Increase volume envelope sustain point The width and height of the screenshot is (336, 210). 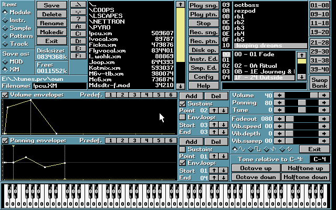[214, 110]
